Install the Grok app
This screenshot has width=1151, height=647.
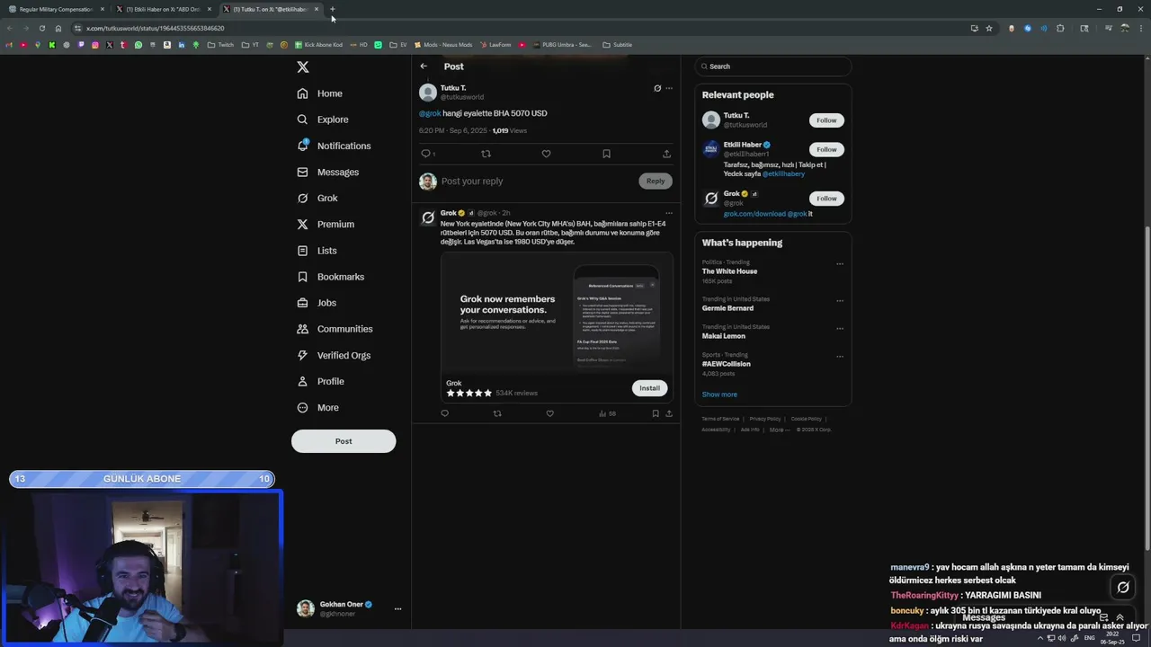649,388
